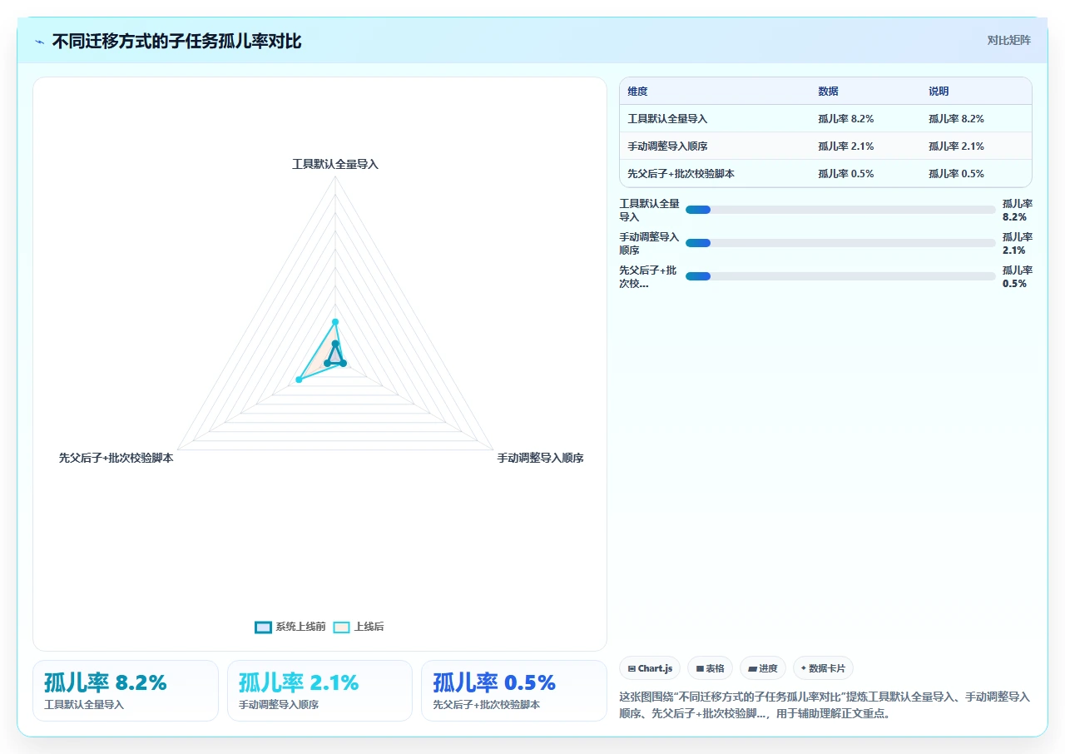1065x754 pixels.
Task: Select the Chart.js tag chip
Action: [x=650, y=668]
